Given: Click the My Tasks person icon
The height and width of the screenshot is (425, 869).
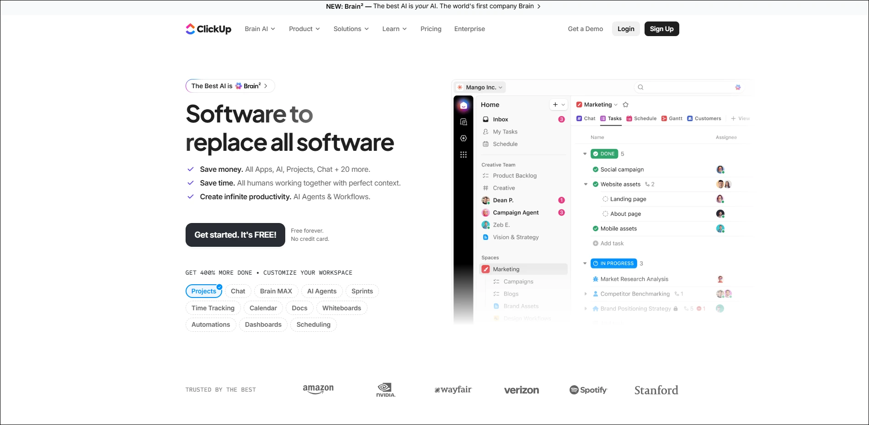Looking at the screenshot, I should [485, 132].
